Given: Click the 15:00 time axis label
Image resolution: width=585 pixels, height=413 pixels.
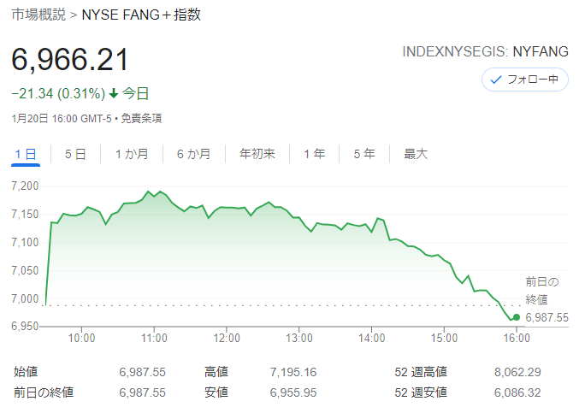Looking at the screenshot, I should coord(444,338).
